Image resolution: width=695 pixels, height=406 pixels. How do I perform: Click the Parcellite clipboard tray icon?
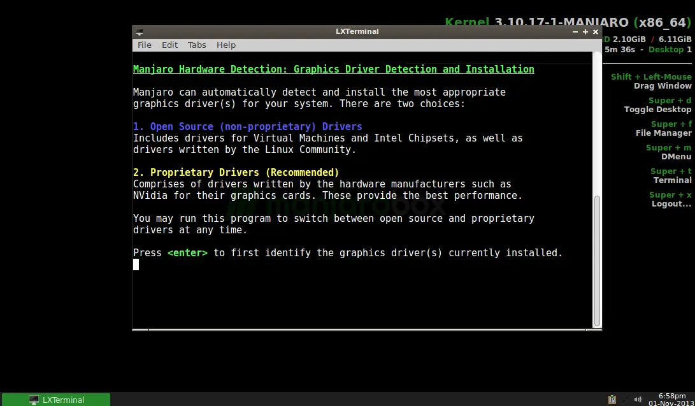pos(612,400)
